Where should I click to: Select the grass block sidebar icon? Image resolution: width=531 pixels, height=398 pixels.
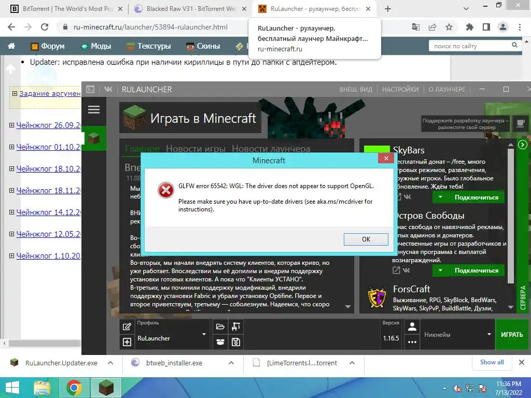coord(94,138)
